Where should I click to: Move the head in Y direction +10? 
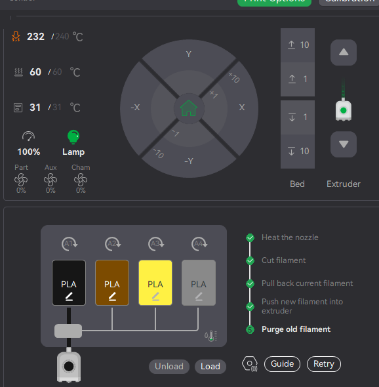click(x=189, y=54)
